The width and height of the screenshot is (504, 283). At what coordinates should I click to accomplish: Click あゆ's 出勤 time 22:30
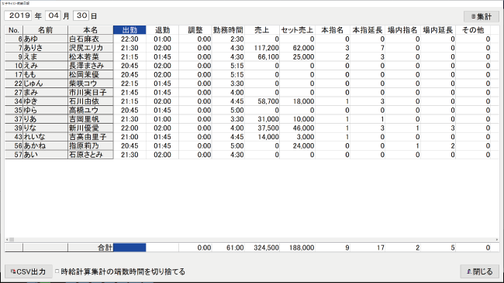click(129, 39)
